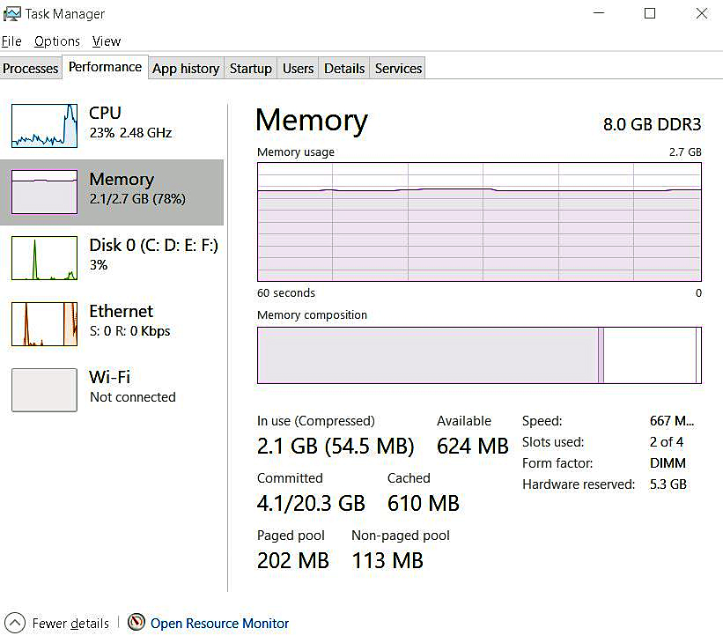Click the Speed value 667 M...
This screenshot has width=723, height=643.
672,421
